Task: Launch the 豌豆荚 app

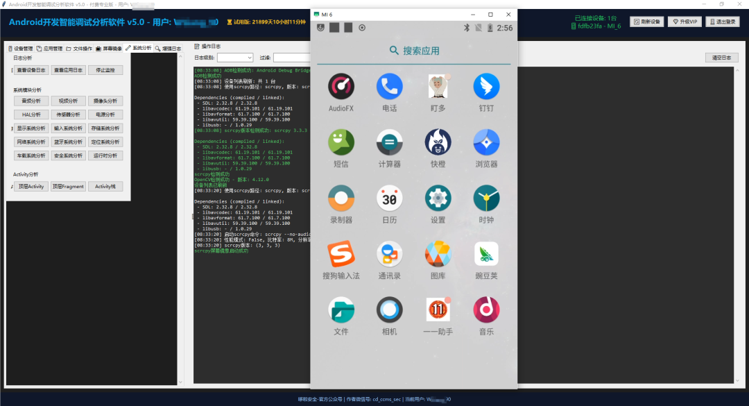Action: click(x=486, y=255)
